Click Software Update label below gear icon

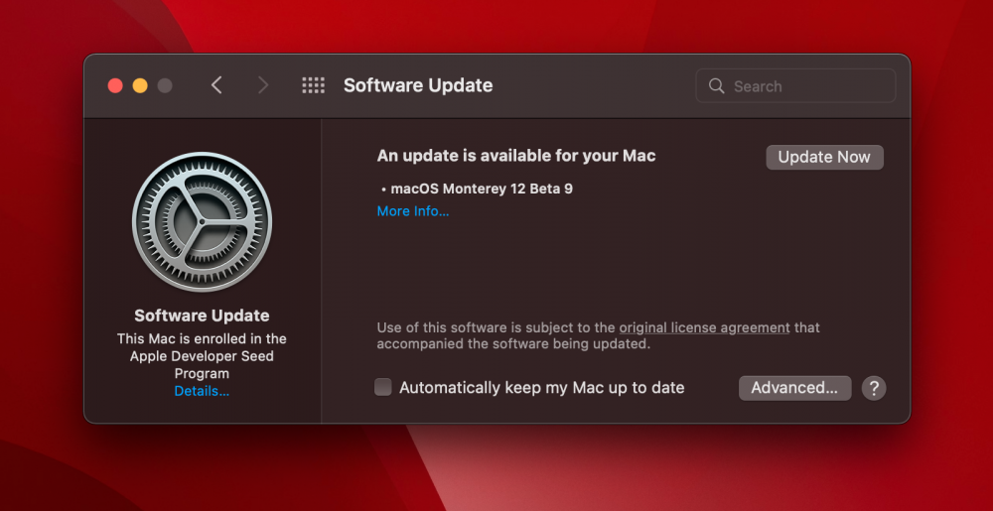coord(202,316)
